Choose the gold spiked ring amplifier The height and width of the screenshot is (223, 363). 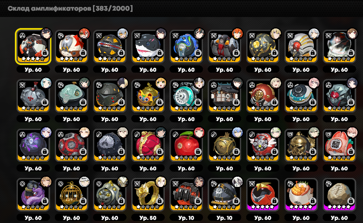pos(148,195)
